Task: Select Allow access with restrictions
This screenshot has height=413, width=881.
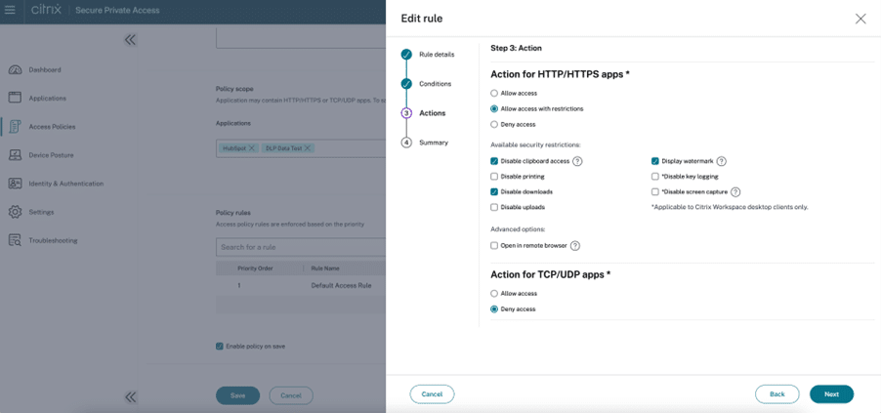Action: click(x=494, y=109)
